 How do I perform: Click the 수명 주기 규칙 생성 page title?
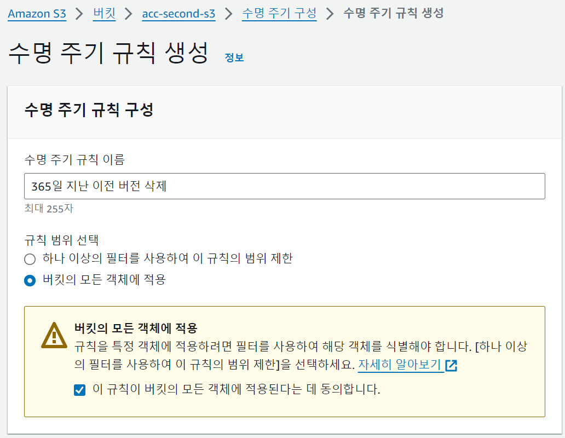click(108, 53)
